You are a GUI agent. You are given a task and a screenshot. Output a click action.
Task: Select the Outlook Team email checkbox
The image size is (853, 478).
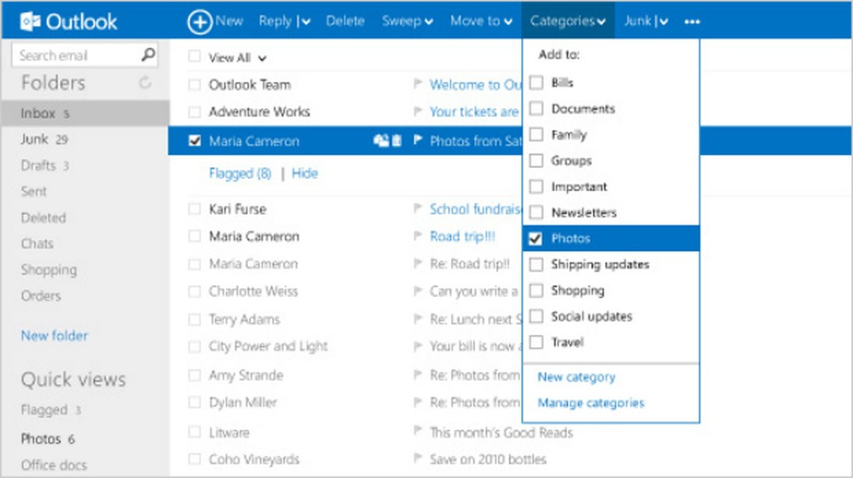click(x=194, y=85)
